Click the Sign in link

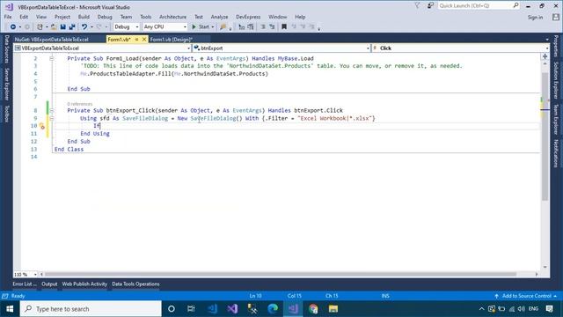tap(535, 18)
